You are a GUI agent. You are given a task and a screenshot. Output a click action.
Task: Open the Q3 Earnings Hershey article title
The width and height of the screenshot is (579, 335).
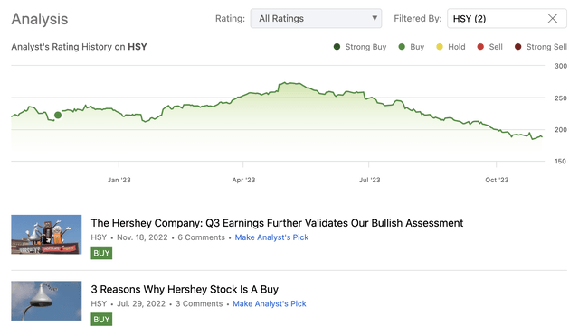tap(277, 223)
